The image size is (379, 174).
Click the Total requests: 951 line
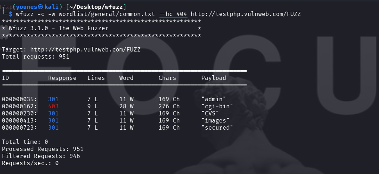36,56
